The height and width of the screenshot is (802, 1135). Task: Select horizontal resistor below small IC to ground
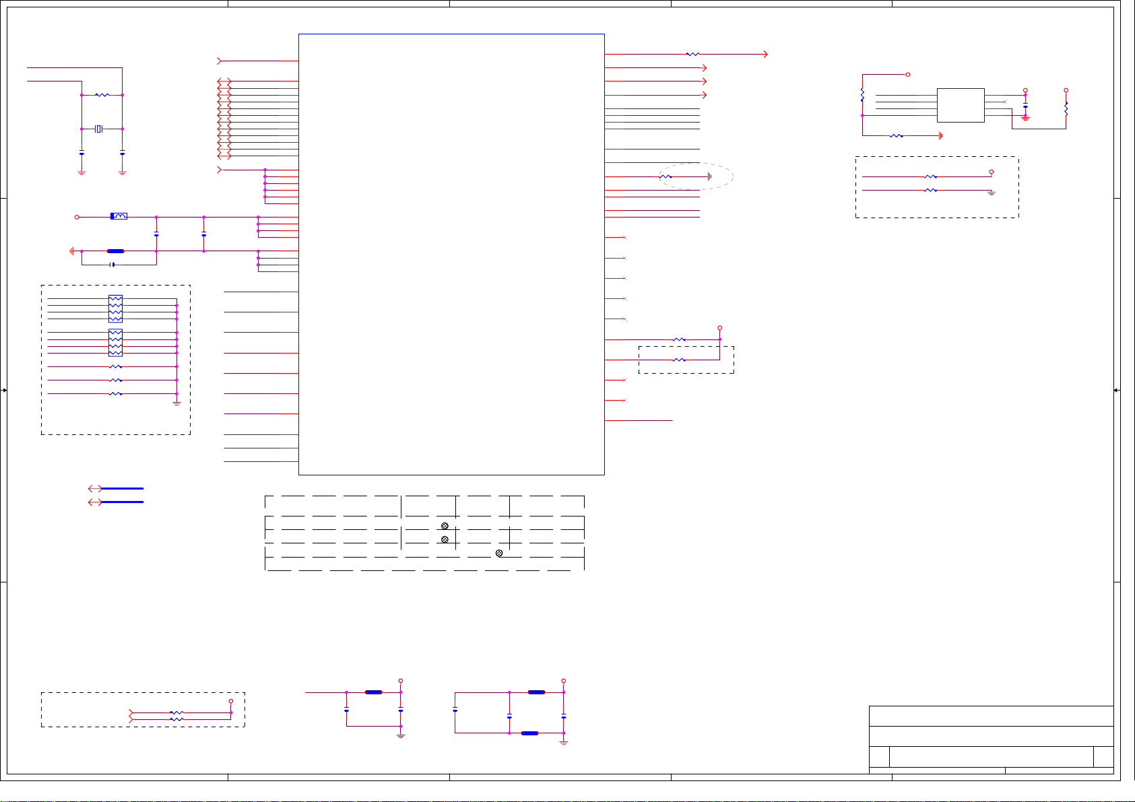[x=897, y=135]
